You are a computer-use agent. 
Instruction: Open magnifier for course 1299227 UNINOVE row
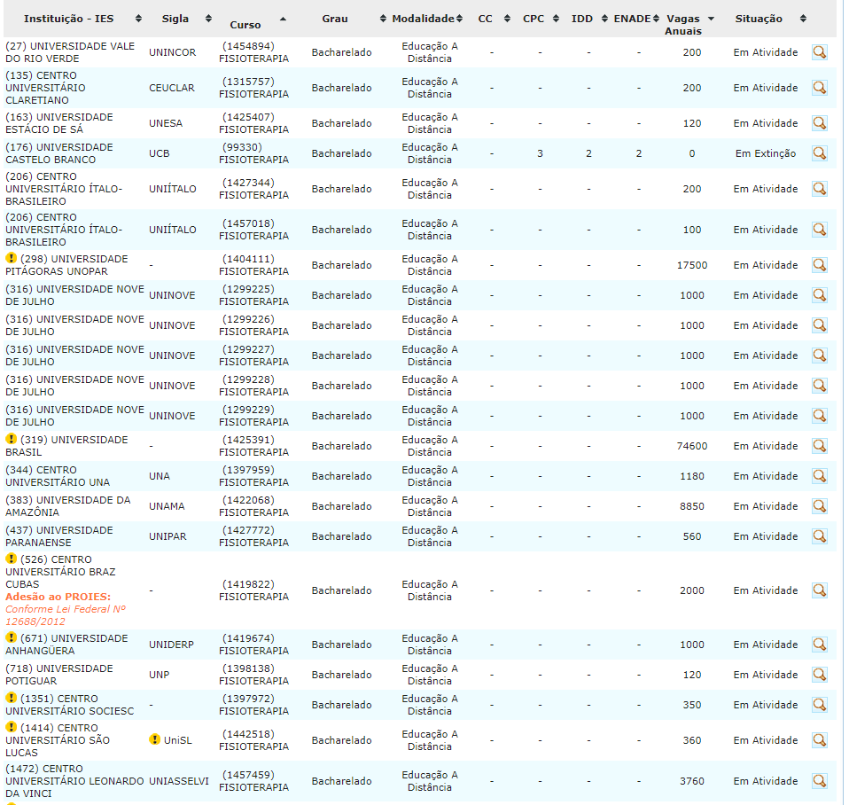(x=819, y=356)
